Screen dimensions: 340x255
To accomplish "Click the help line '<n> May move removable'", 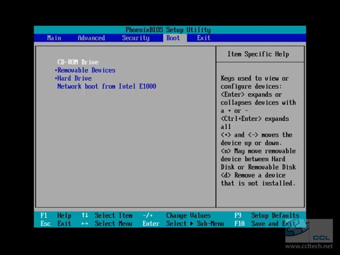I will tap(258, 151).
